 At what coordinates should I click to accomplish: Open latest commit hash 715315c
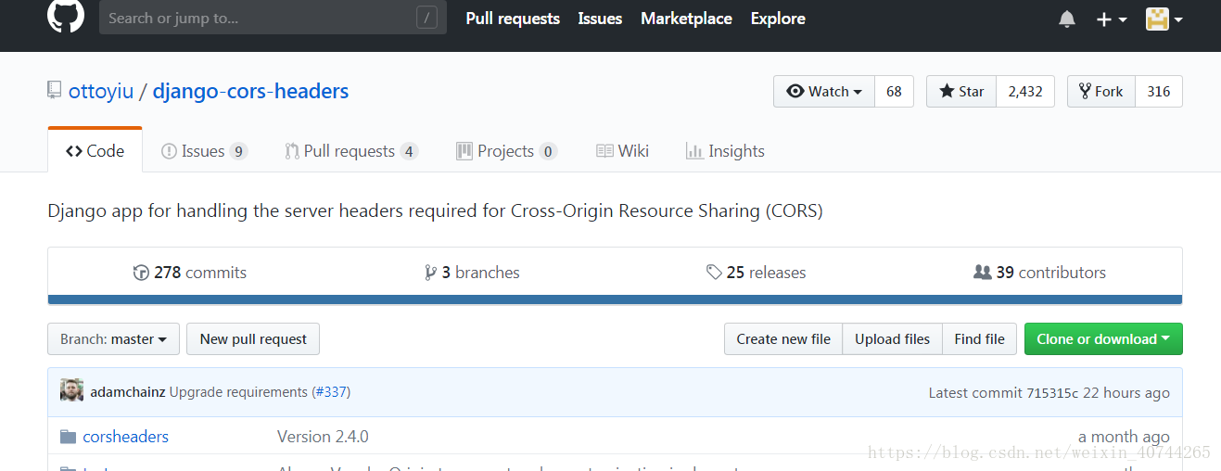[1052, 393]
